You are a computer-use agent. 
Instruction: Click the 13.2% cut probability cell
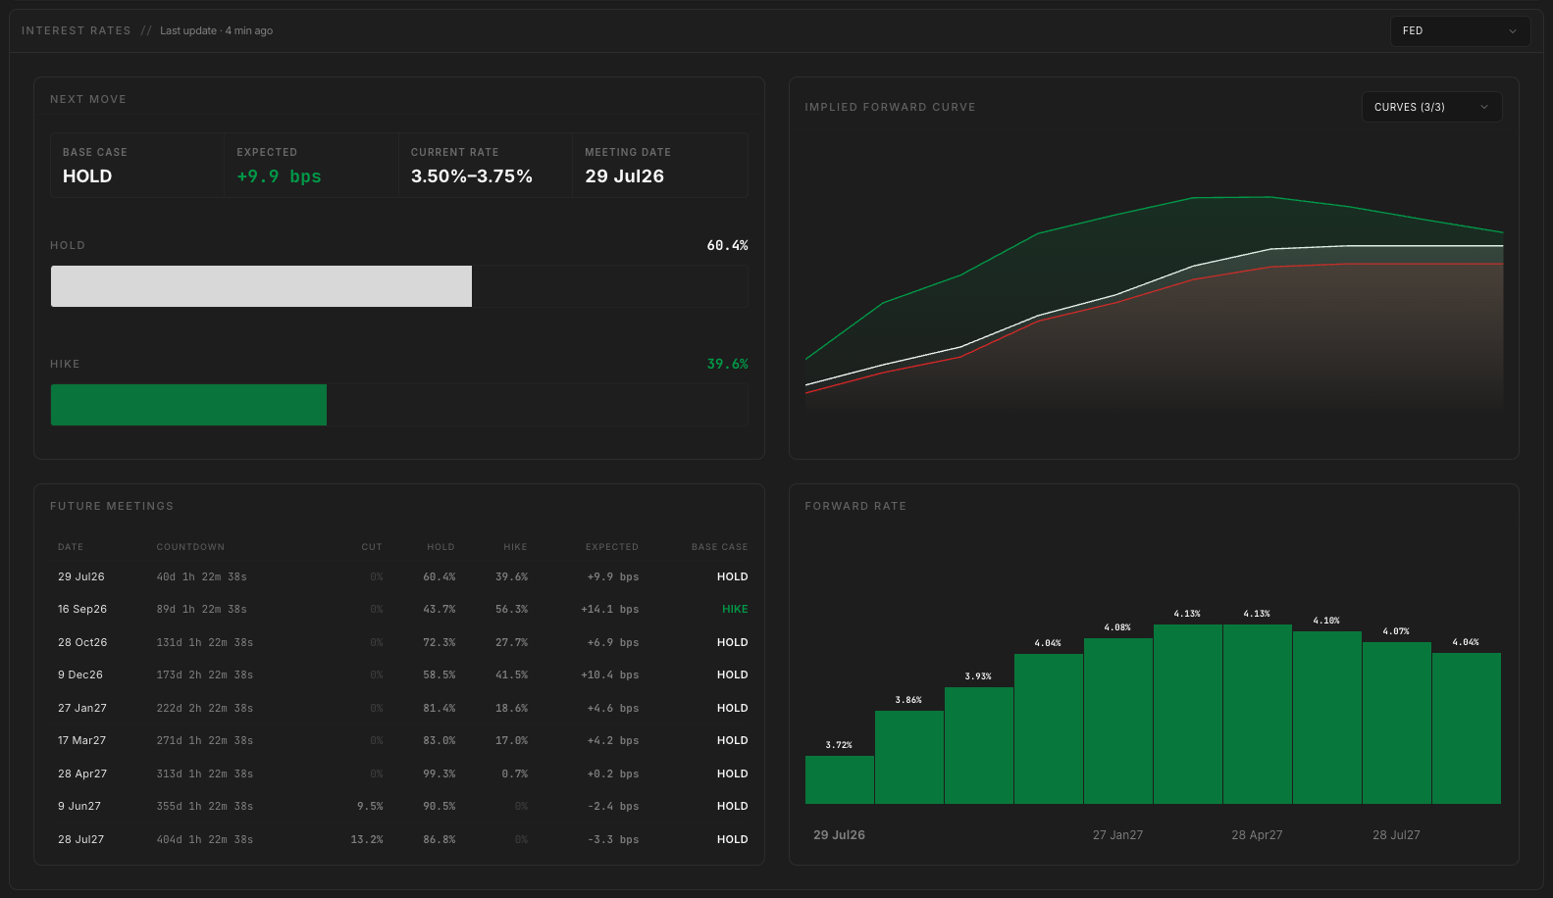[367, 839]
